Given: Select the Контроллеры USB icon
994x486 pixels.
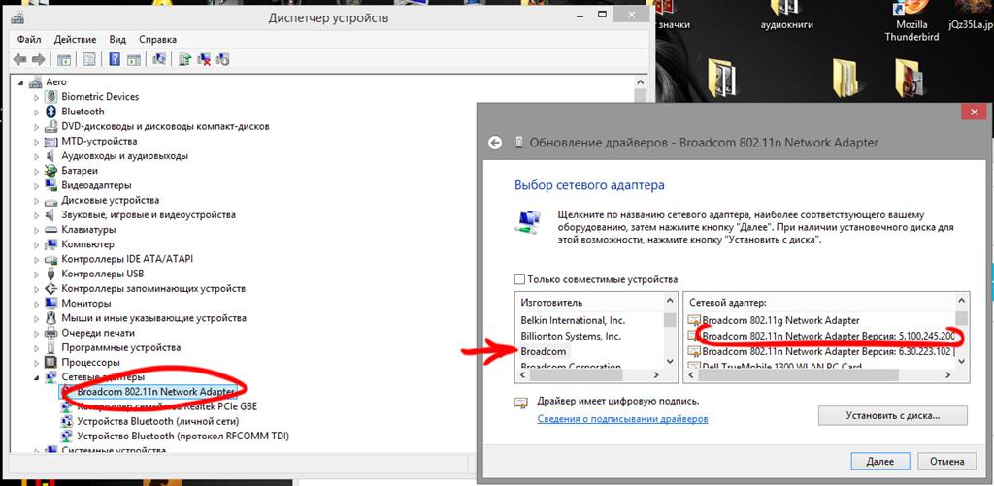Looking at the screenshot, I should 51,274.
